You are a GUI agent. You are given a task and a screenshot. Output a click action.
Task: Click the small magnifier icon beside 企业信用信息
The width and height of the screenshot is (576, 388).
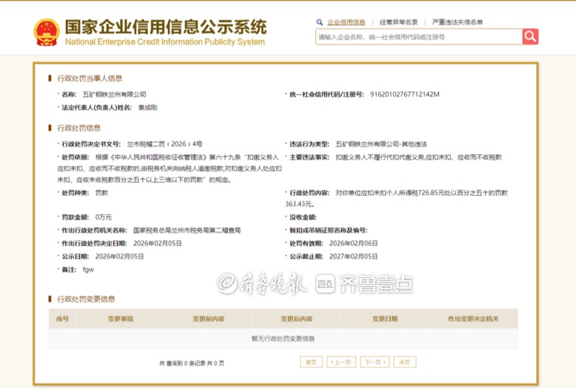pos(320,22)
